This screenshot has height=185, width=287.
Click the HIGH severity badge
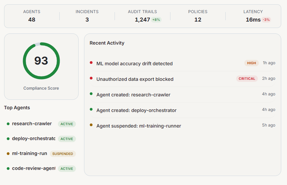coord(251,63)
